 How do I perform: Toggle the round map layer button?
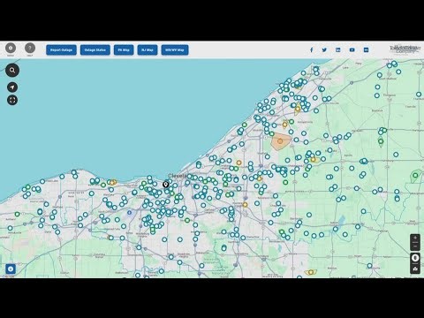click(415, 258)
